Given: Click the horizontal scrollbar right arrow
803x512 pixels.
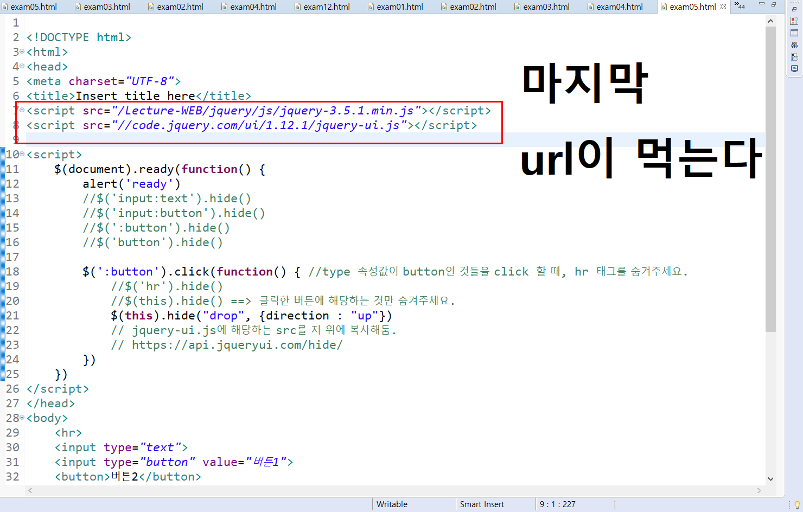Looking at the screenshot, I should (x=759, y=490).
